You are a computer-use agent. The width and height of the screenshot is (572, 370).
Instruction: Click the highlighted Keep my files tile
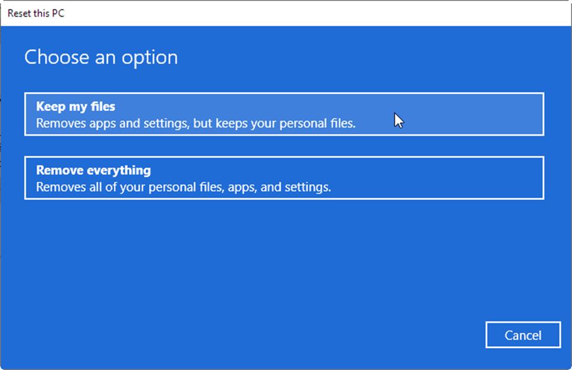coord(284,114)
